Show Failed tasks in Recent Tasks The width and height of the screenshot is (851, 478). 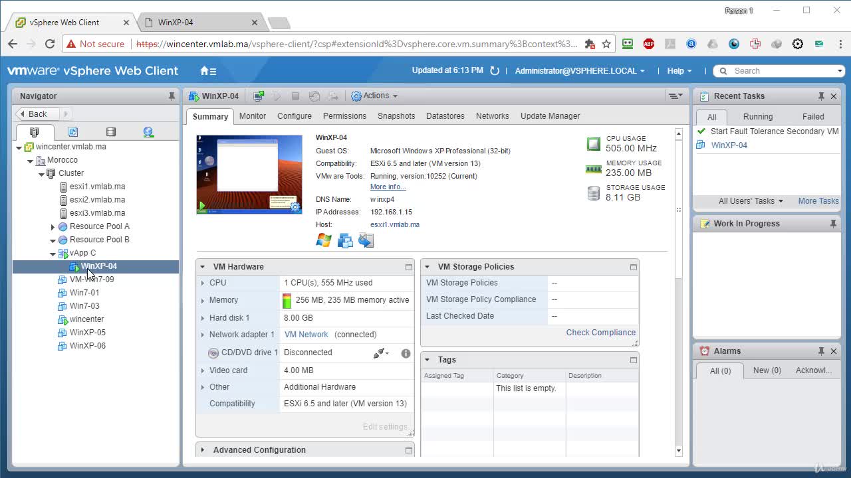813,117
